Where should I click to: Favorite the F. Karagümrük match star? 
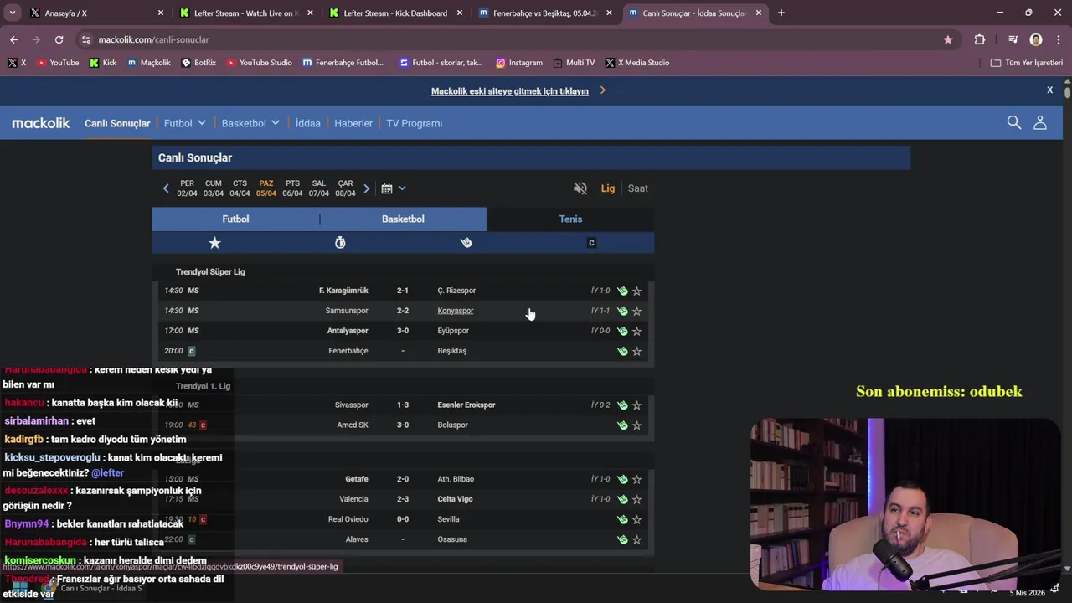(x=636, y=291)
